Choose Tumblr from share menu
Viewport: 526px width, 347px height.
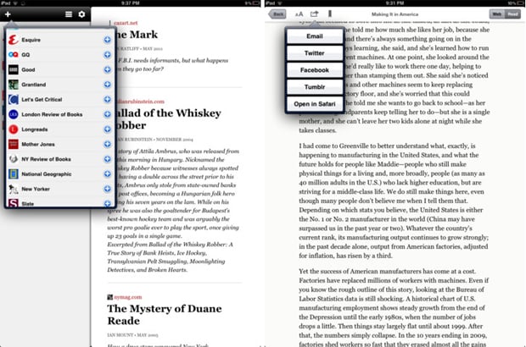click(x=315, y=87)
